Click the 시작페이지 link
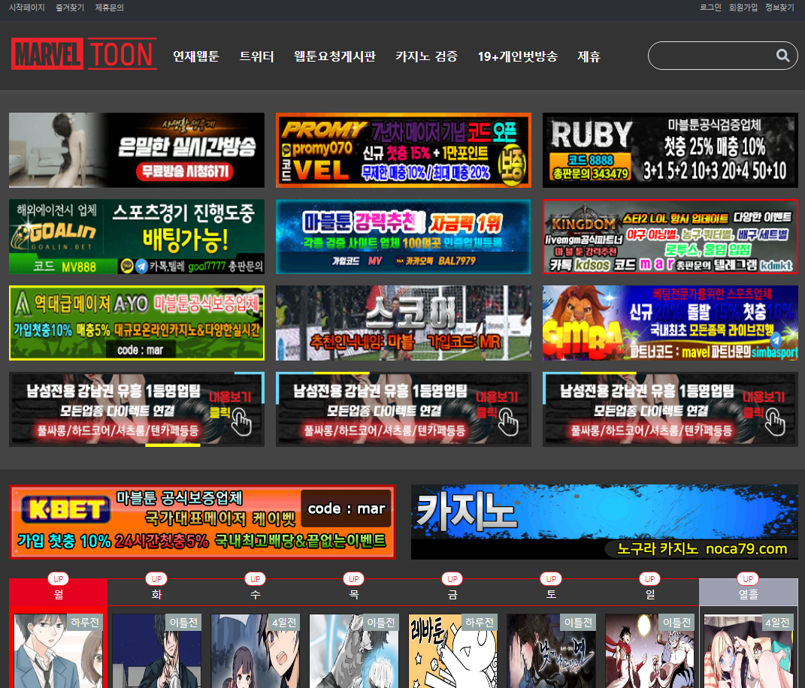Viewport: 805px width, 688px height. point(27,8)
